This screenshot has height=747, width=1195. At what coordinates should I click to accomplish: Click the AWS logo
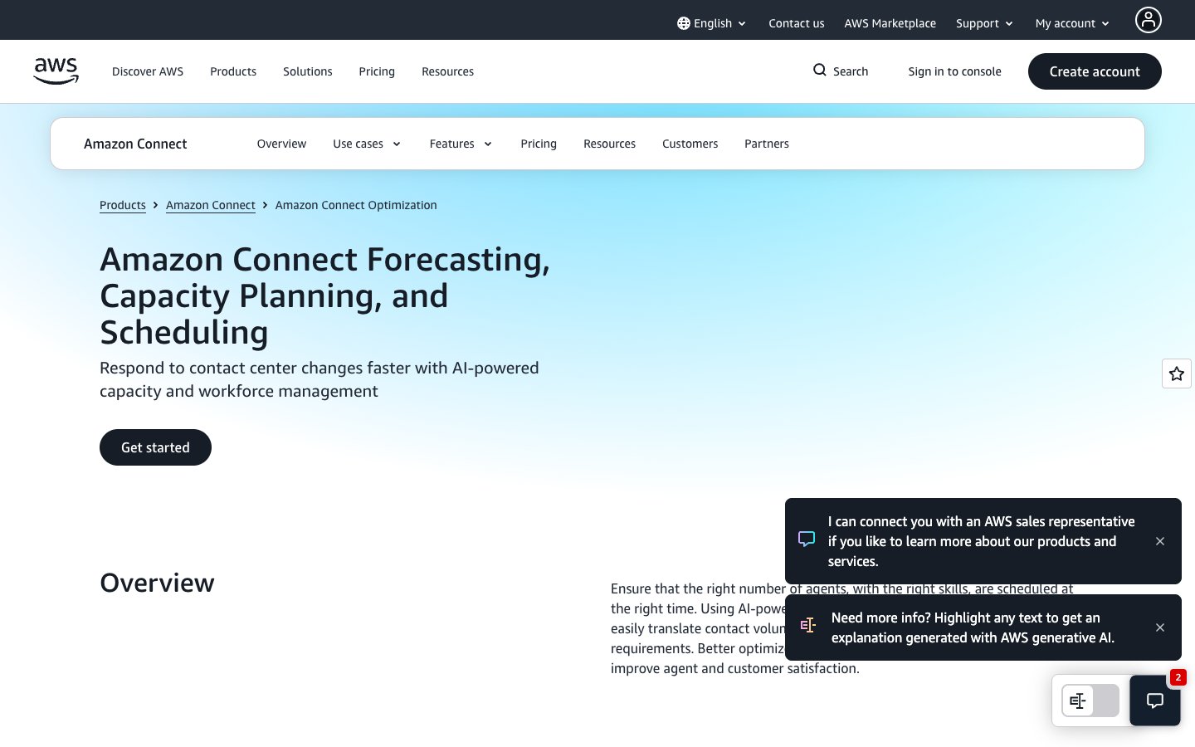pyautogui.click(x=56, y=71)
